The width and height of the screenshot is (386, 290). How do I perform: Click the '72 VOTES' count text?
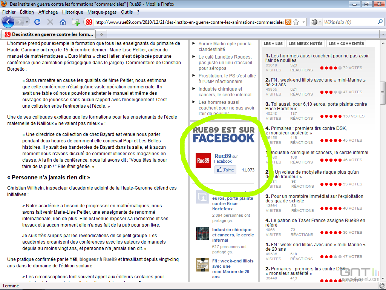(x=352, y=68)
